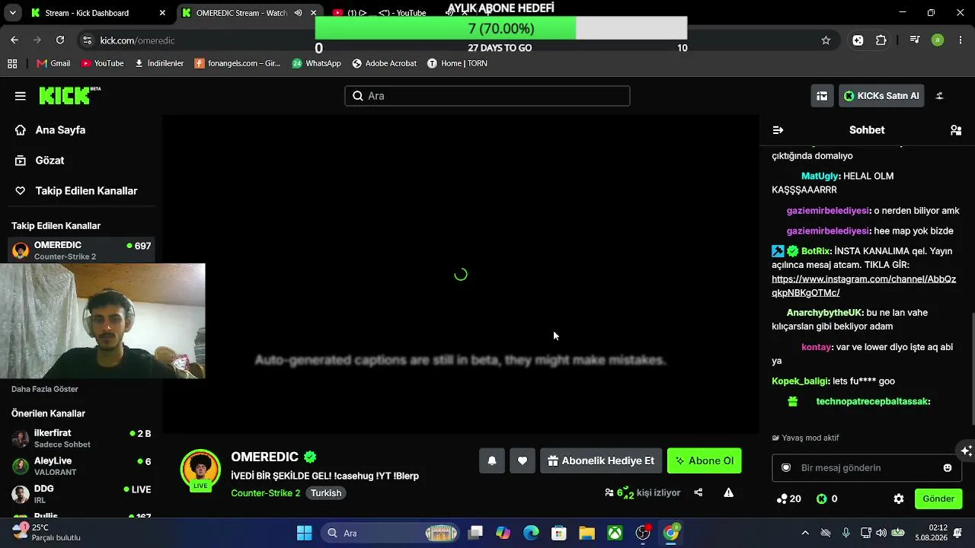Screen dimensions: 975x548
Task: Collapse the Sohbet chat panel
Action: [778, 130]
